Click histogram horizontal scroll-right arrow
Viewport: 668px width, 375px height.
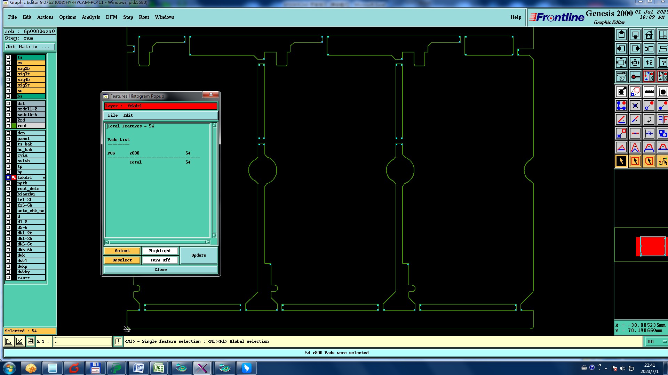coord(208,242)
